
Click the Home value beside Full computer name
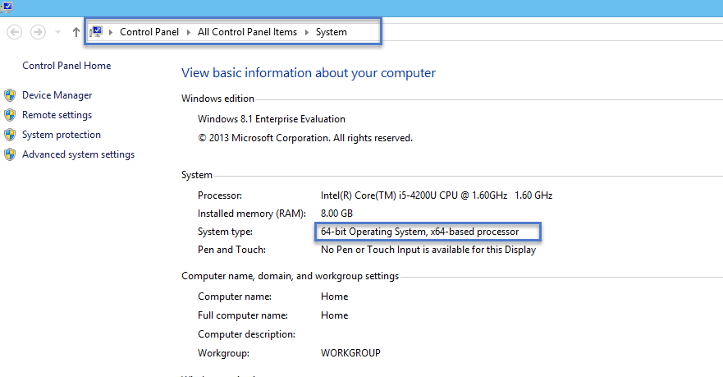(334, 315)
